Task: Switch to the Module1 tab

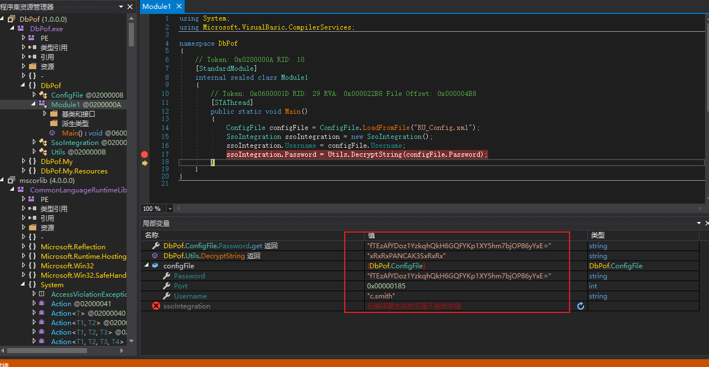Action: click(x=156, y=7)
